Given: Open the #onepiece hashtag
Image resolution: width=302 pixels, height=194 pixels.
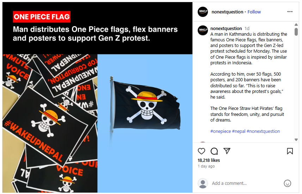Looking at the screenshot, I should tap(221, 131).
